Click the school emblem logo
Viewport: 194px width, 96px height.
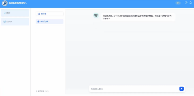click(5, 3)
